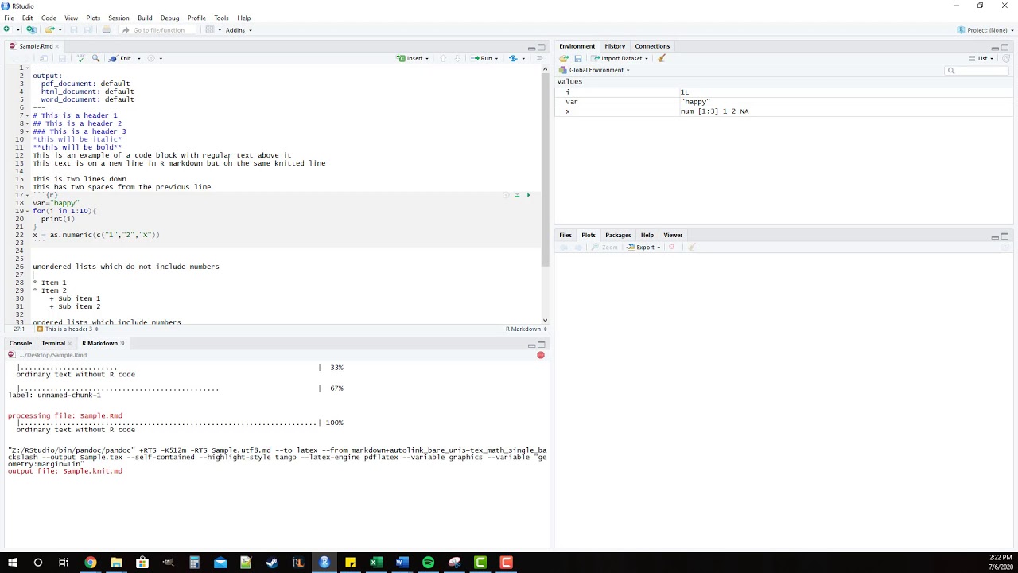Click the Create a project icon
This screenshot has width=1018, height=573.
coord(31,30)
